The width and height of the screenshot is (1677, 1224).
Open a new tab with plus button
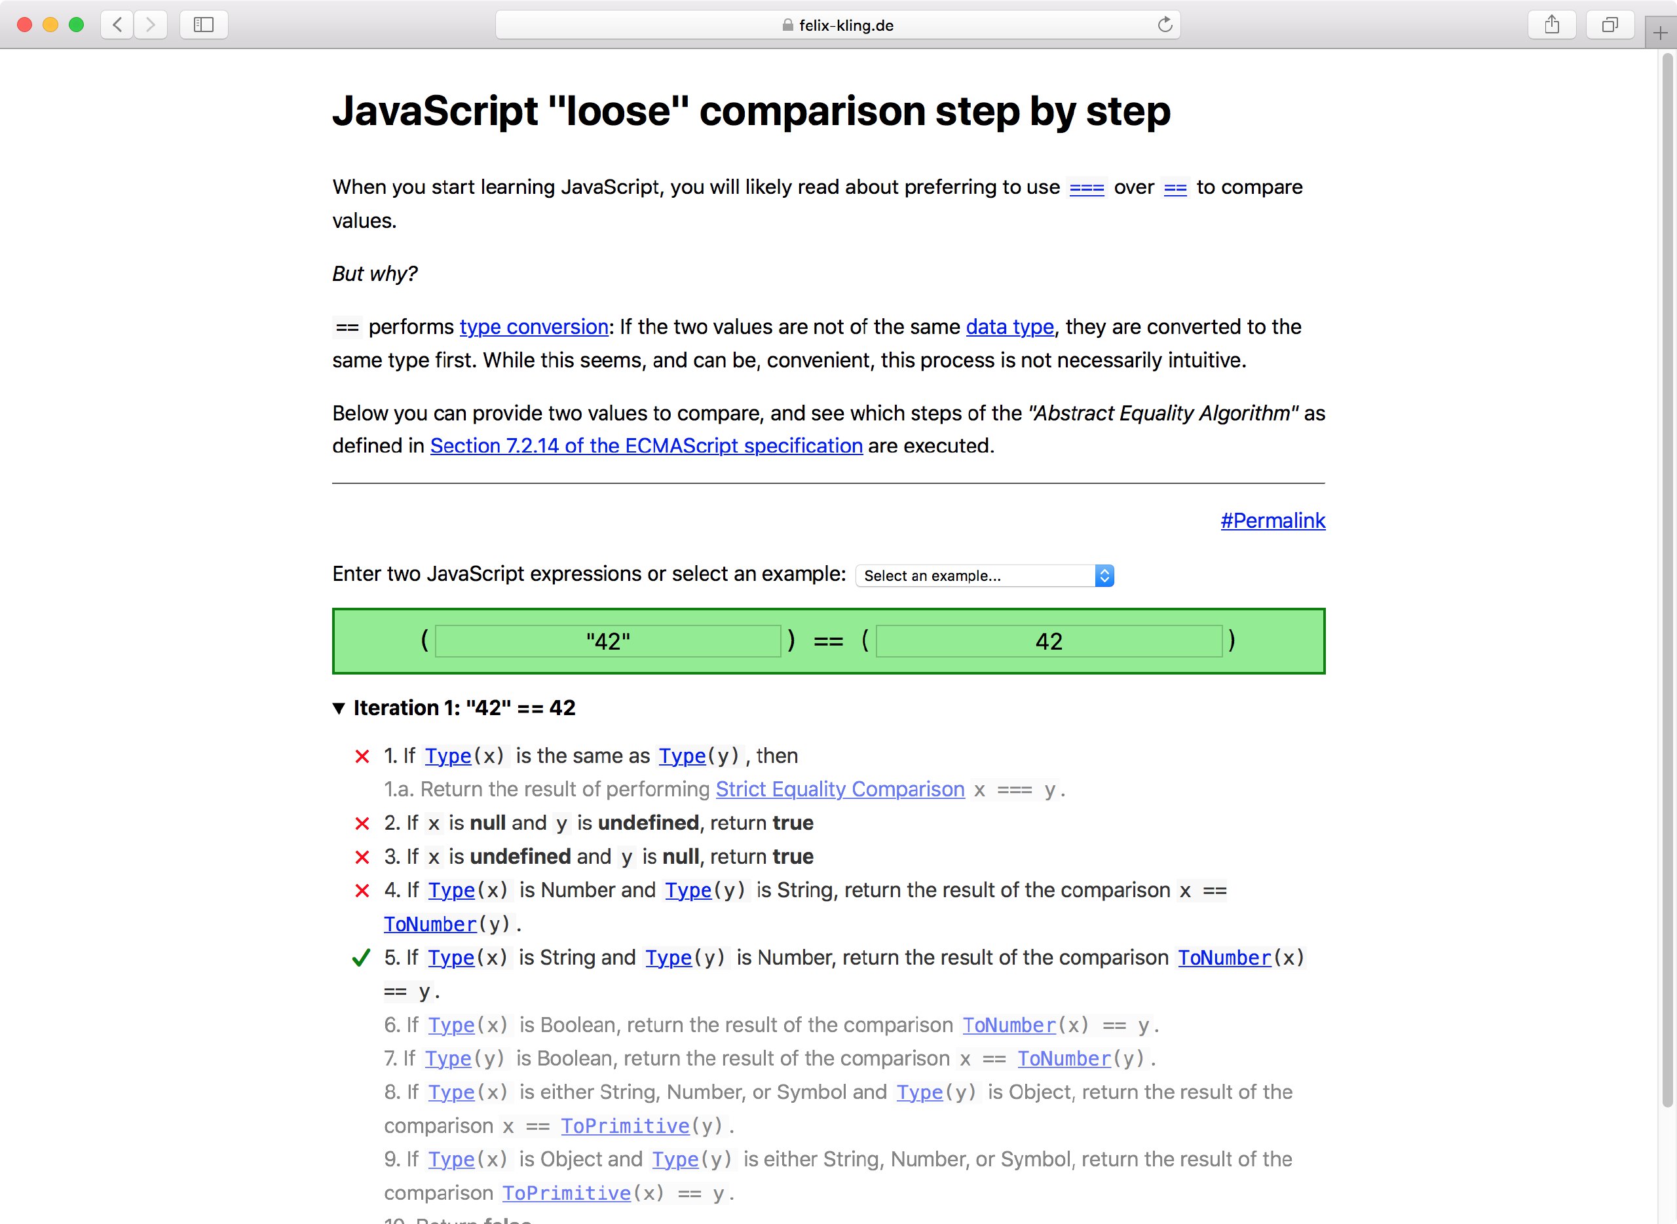coord(1661,33)
